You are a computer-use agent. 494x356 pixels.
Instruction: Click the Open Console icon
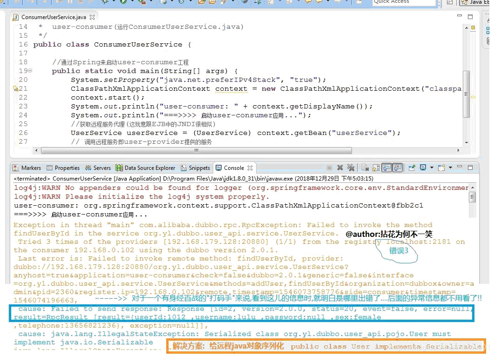click(441, 168)
